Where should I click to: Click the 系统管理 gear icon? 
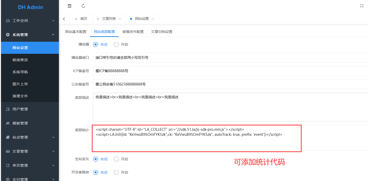click(x=8, y=35)
